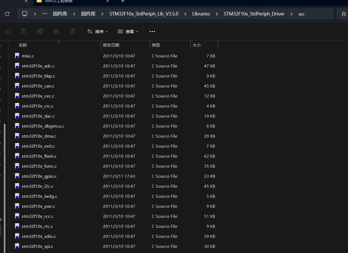This screenshot has width=348, height=253.
Task: Click the This PC monitor icon in the breadcrumb
Action: click(x=25, y=14)
